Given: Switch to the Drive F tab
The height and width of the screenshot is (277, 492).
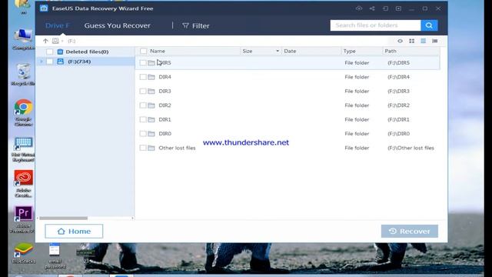Looking at the screenshot, I should [x=57, y=25].
